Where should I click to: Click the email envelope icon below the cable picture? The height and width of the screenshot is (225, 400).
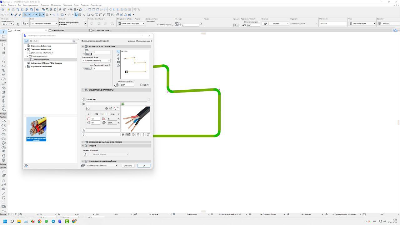[128, 134]
